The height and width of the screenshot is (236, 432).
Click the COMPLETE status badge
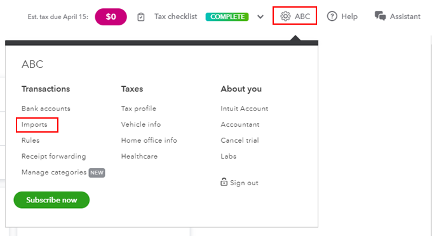(227, 16)
